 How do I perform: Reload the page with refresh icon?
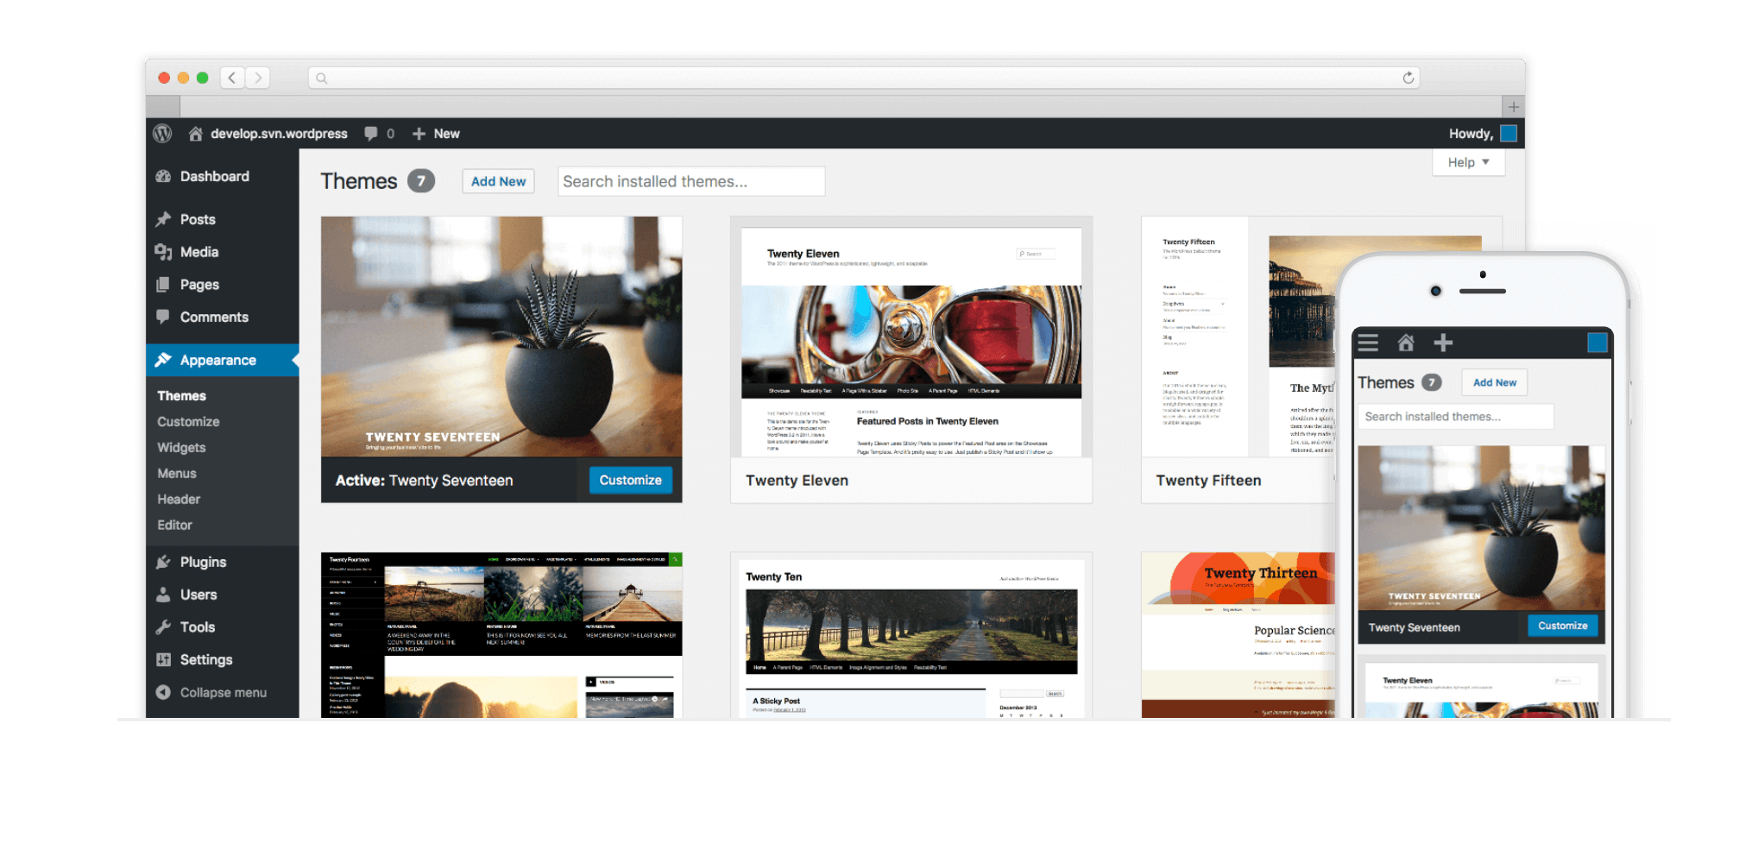point(1409,78)
